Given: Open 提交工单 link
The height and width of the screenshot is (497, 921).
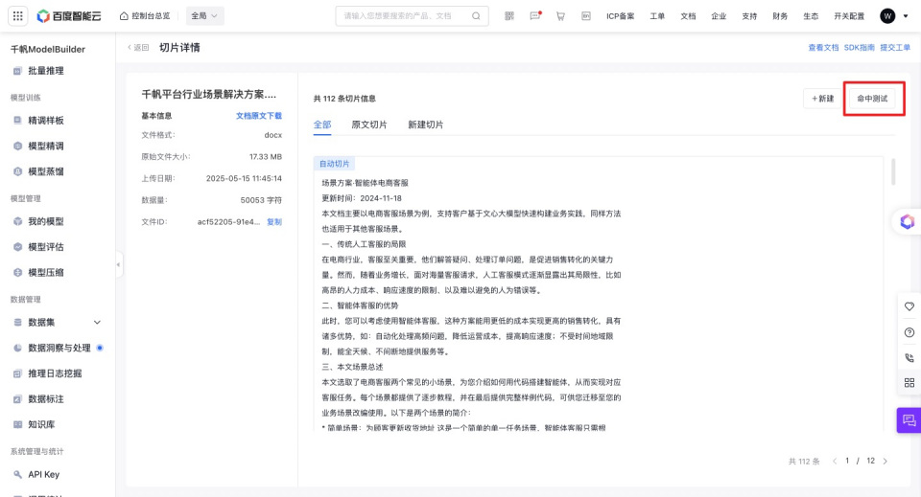Looking at the screenshot, I should 895,48.
